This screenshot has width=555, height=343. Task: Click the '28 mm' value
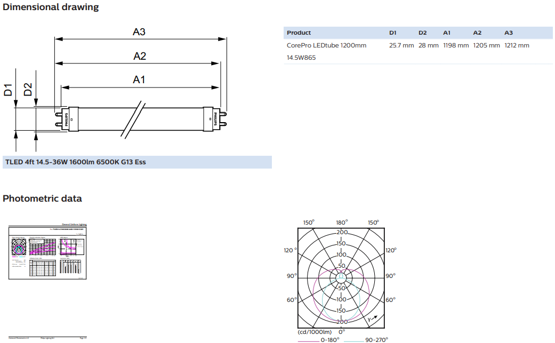click(x=428, y=45)
